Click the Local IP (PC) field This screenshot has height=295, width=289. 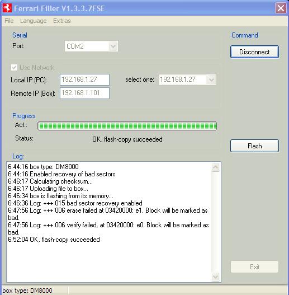pyautogui.click(x=84, y=79)
